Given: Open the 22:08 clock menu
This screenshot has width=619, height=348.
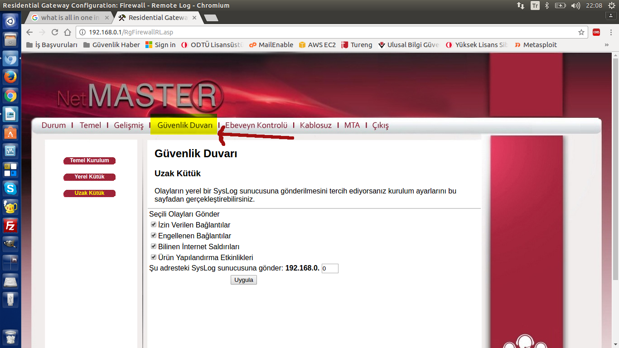Looking at the screenshot, I should tap(594, 5).
